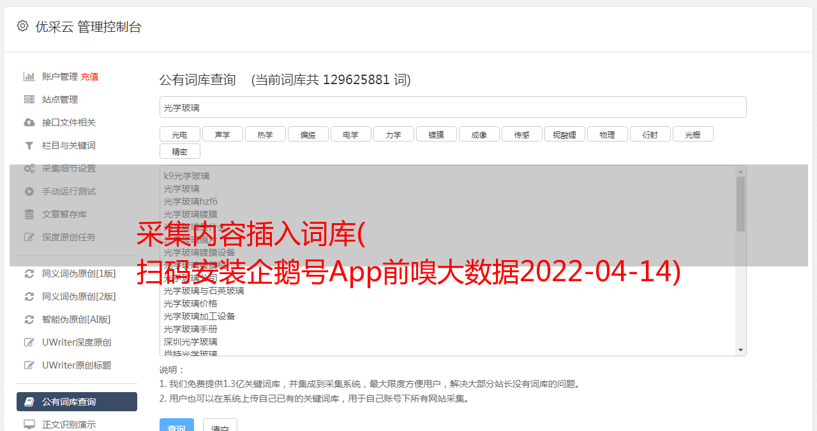Viewport: 817px width, 431px height.
Task: Click the gears icon for 采集细节设置
Action: point(29,168)
